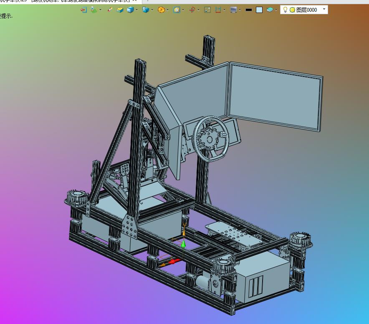Expand dropdown beside dimension icon

pos(224,10)
